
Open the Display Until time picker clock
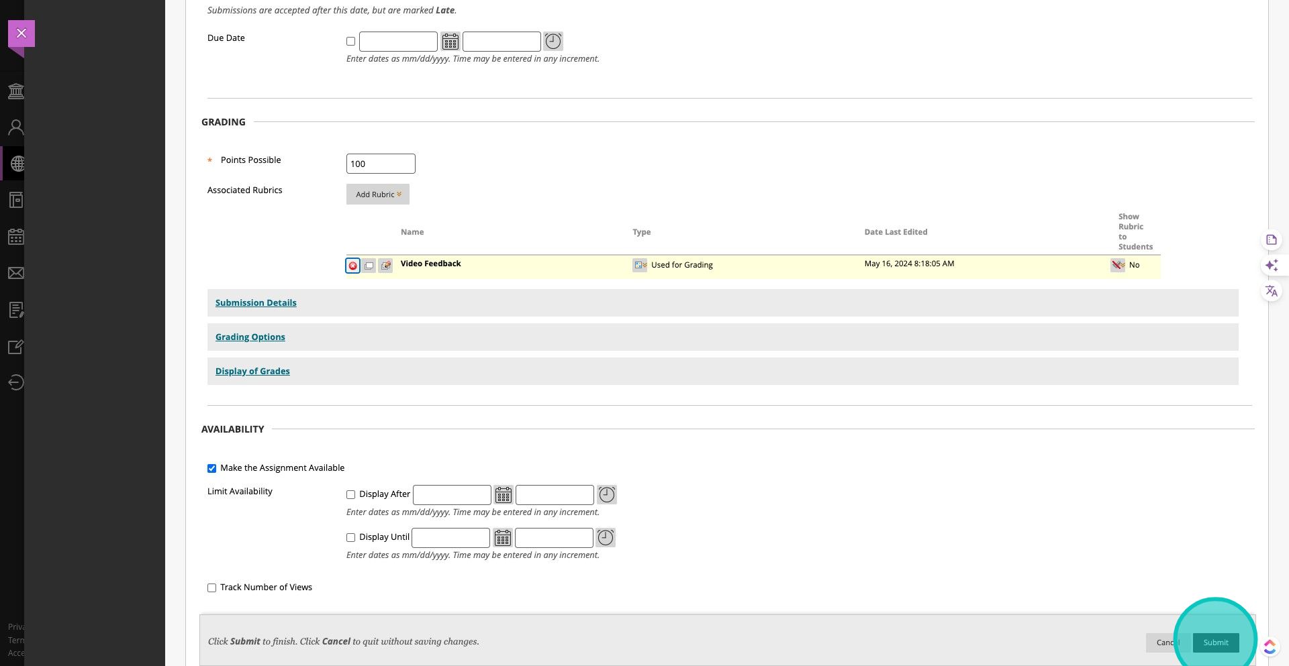[606, 538]
